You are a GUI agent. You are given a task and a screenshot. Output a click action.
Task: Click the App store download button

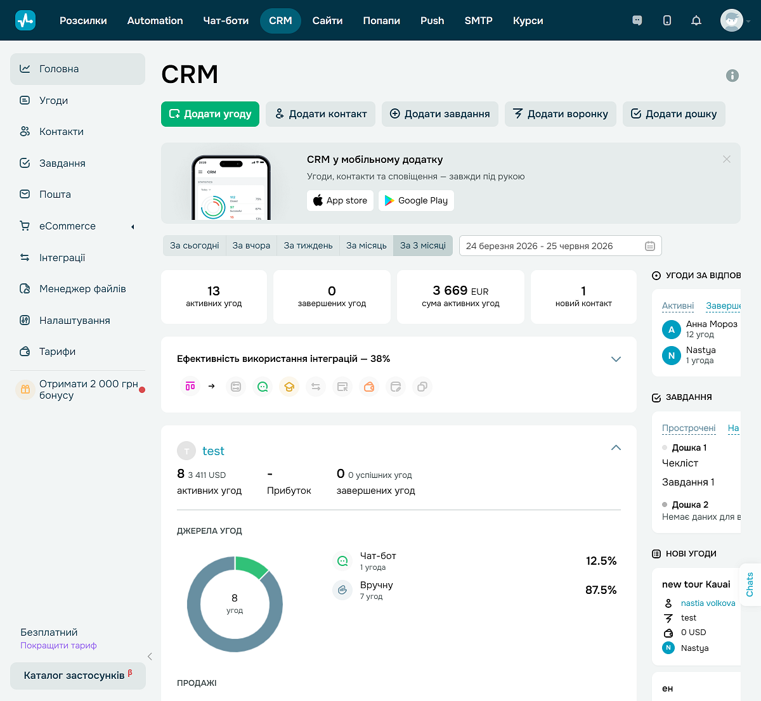pyautogui.click(x=340, y=200)
